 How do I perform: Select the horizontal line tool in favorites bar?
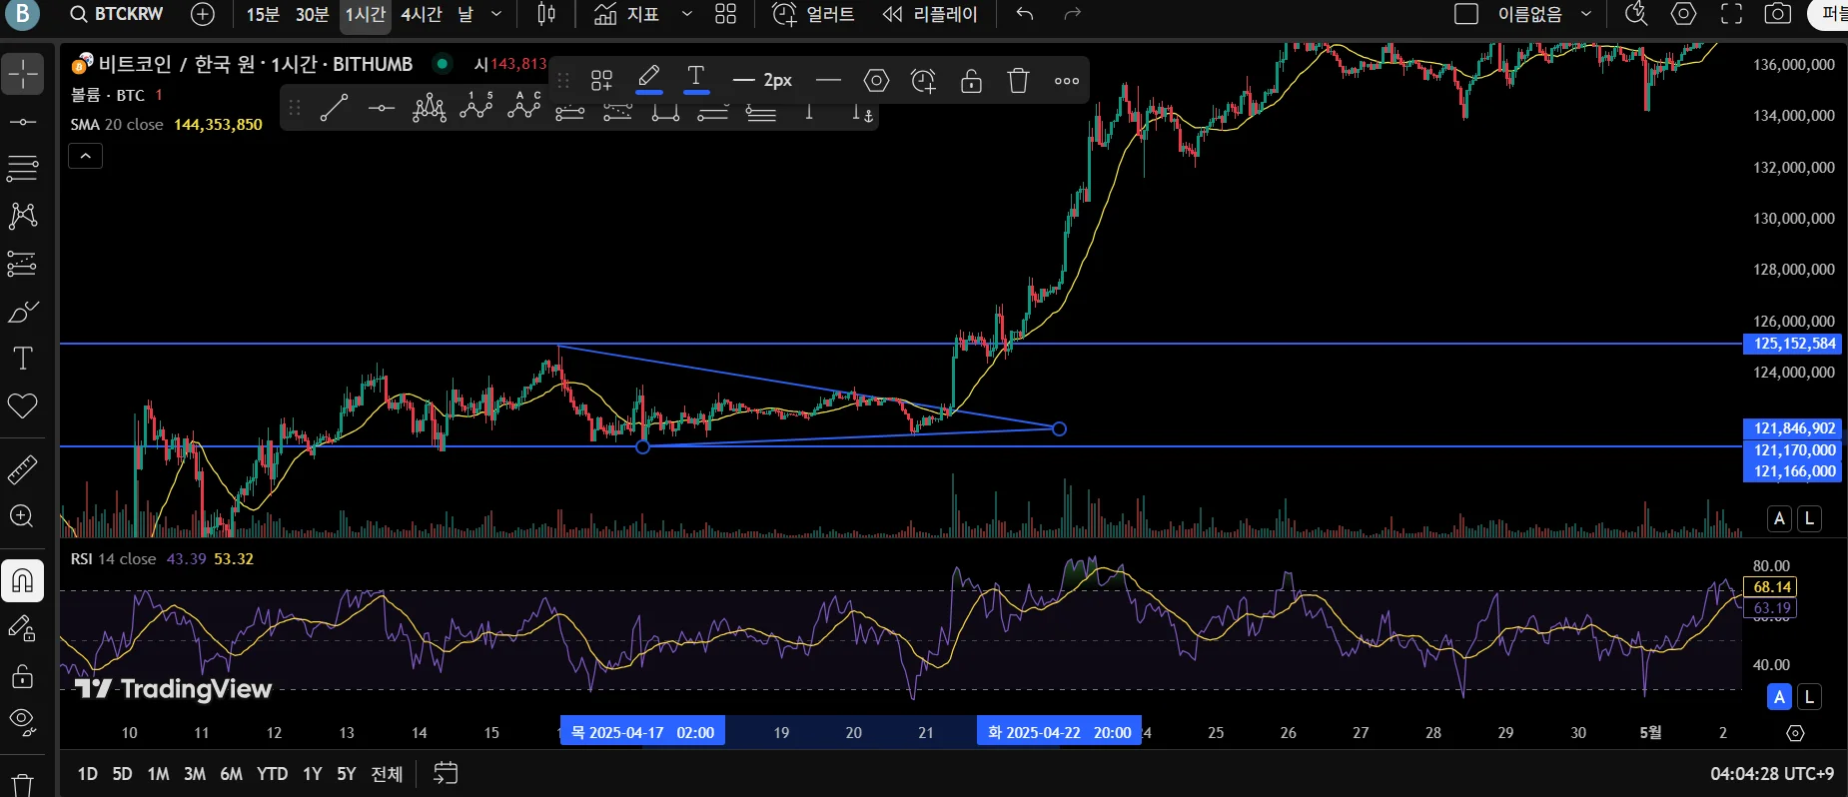click(x=382, y=108)
